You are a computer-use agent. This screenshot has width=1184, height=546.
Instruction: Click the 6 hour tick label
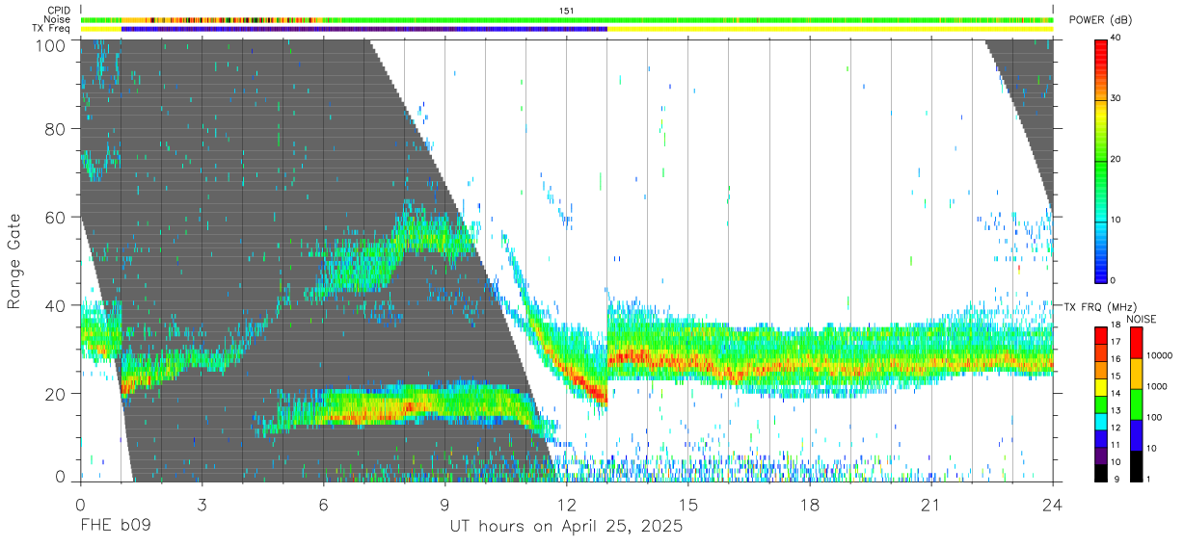click(x=323, y=506)
